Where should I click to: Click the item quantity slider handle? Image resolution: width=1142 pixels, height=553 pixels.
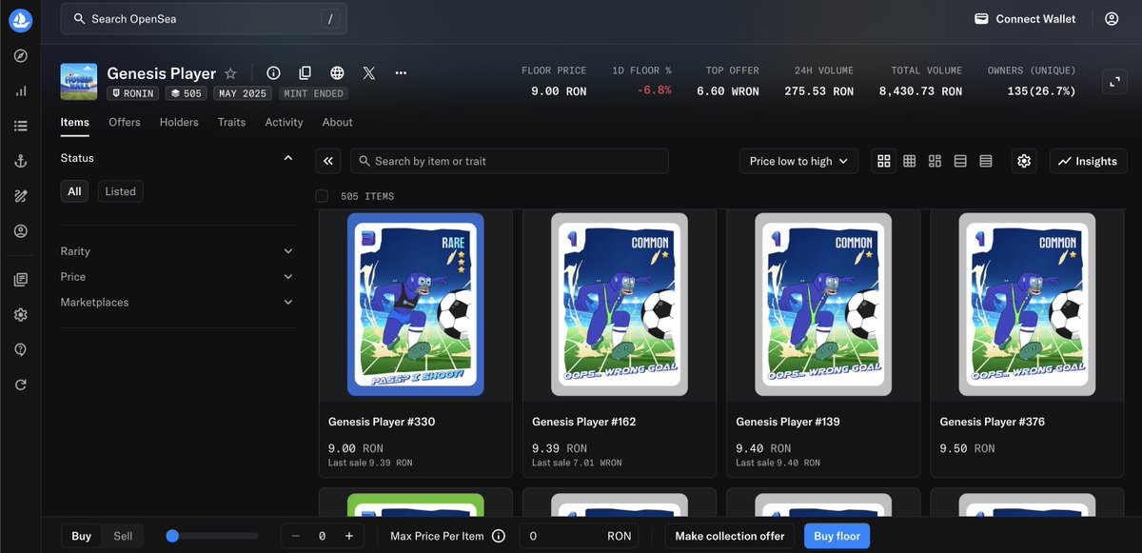[x=172, y=536]
